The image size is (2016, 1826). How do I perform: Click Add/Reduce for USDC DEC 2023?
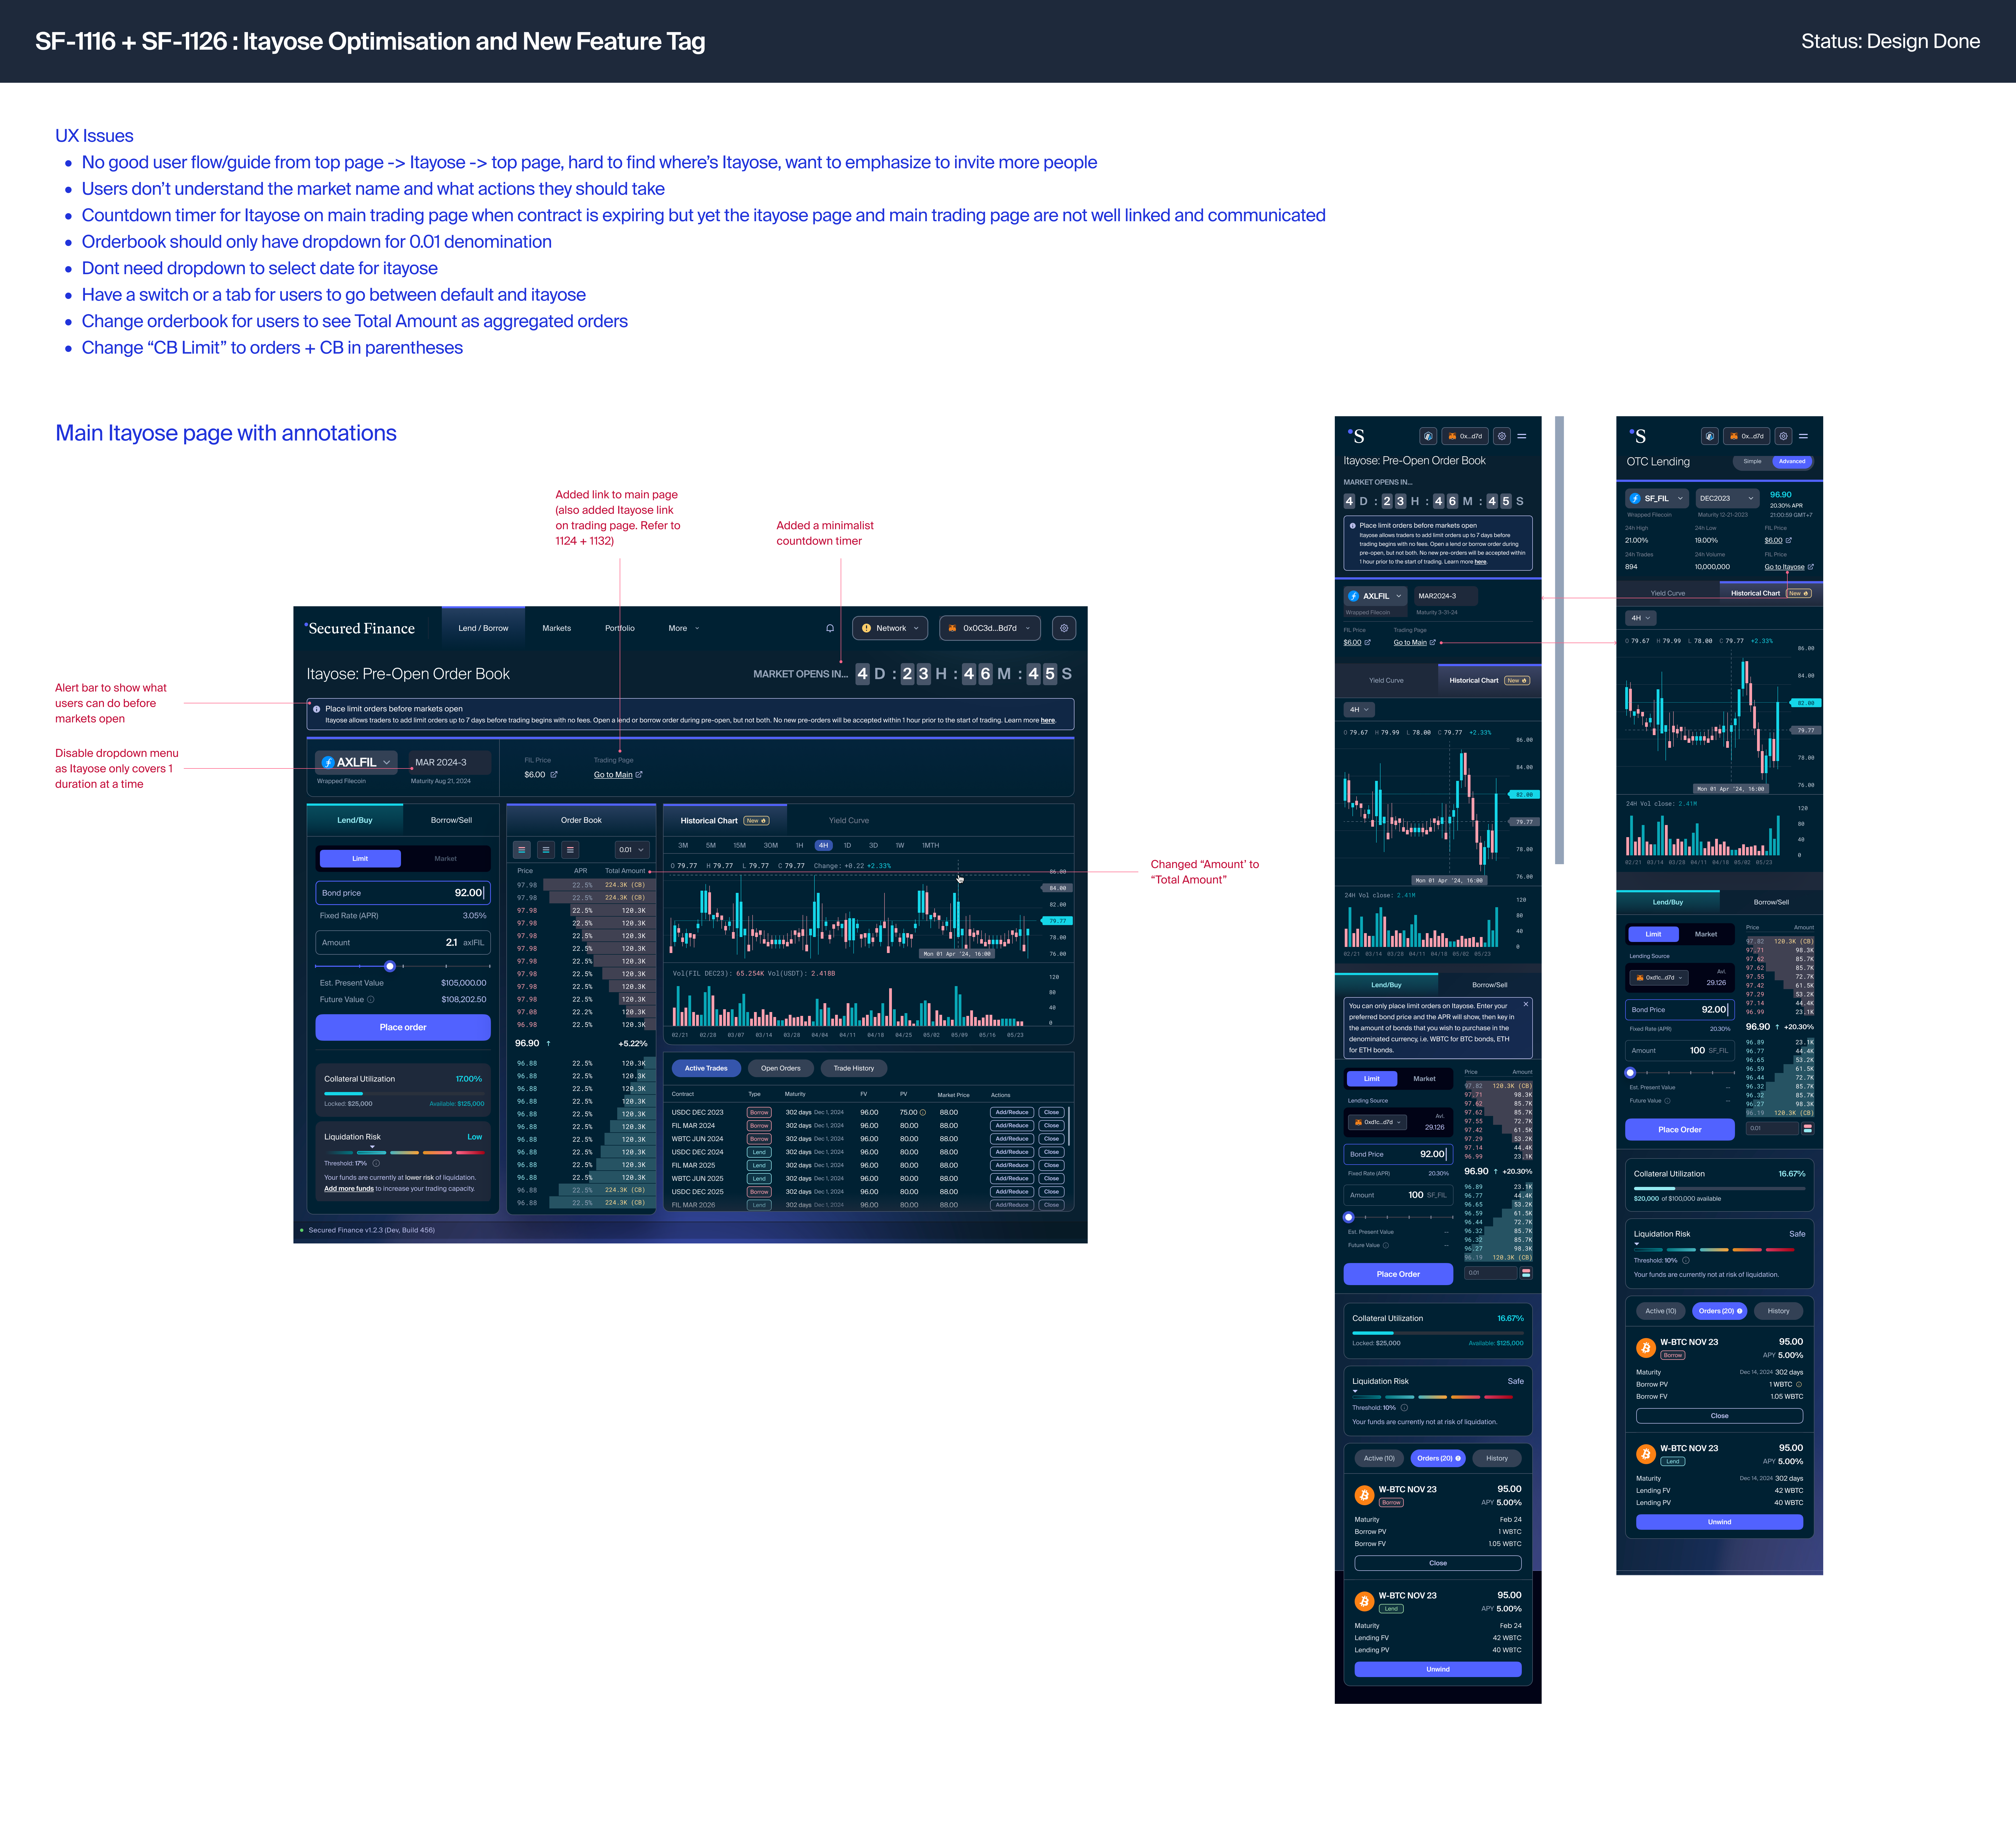(x=1012, y=1112)
